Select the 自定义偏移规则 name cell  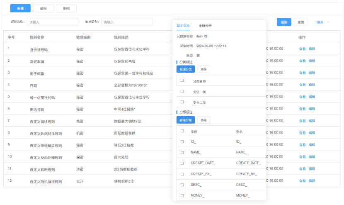click(42, 122)
